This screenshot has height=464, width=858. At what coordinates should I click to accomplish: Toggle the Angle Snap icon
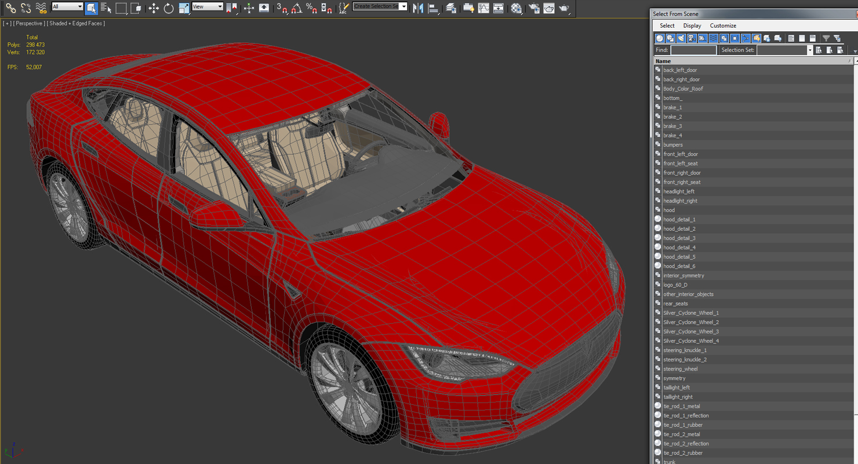(x=297, y=8)
